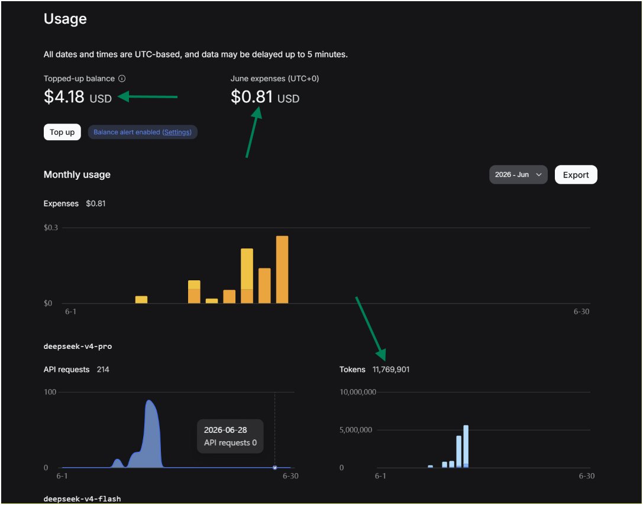Click the data point marker on requests chart
The height and width of the screenshot is (505, 643).
pos(274,467)
